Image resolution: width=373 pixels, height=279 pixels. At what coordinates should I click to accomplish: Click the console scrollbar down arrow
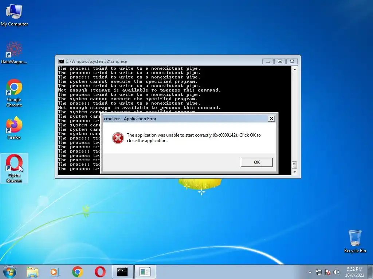(294, 172)
